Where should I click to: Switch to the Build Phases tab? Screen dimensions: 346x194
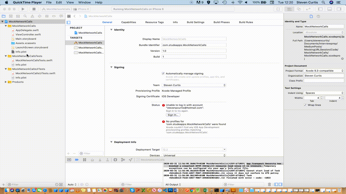point(222,22)
